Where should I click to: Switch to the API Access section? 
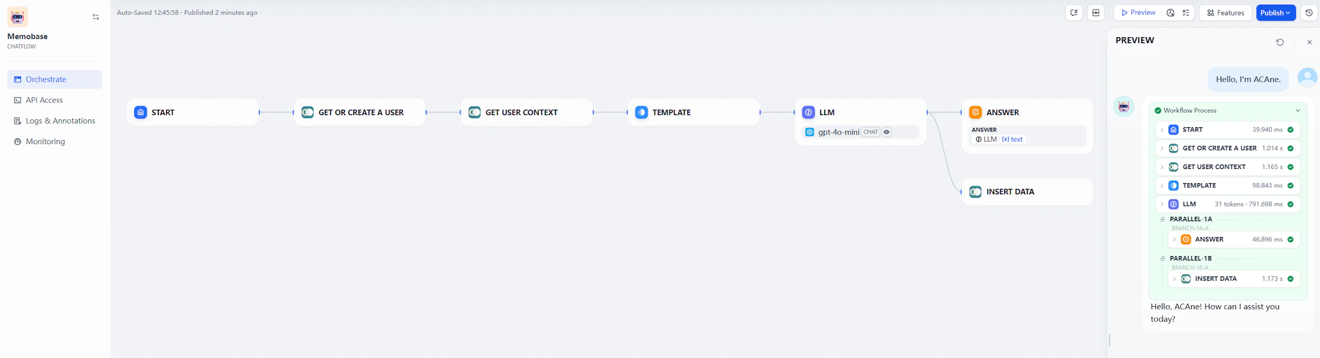[44, 100]
